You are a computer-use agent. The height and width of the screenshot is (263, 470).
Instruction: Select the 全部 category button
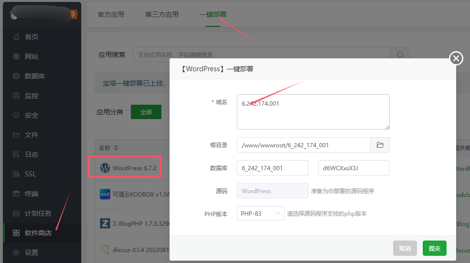click(146, 112)
